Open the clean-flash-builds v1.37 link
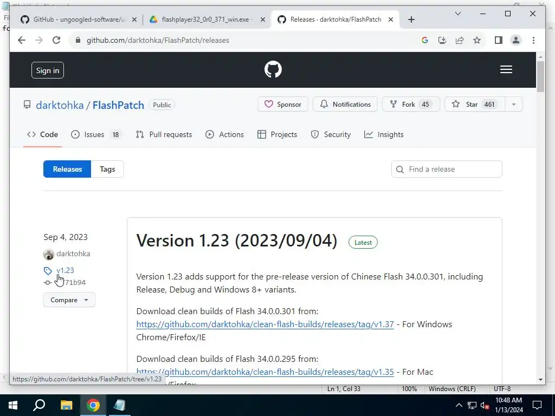This screenshot has height=416, width=555. click(x=264, y=324)
